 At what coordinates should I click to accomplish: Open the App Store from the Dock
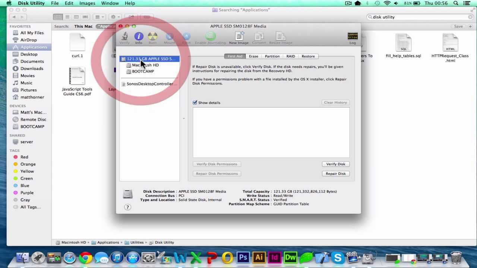pos(133,258)
